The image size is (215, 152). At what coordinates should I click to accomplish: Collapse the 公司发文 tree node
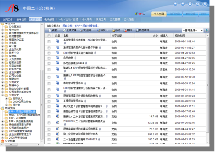2,95
